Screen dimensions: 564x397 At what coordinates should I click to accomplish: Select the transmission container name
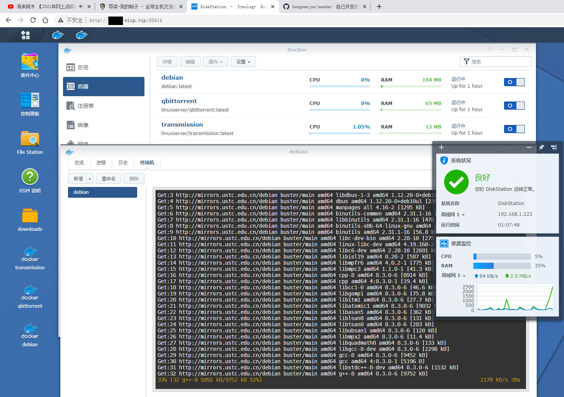pos(182,125)
